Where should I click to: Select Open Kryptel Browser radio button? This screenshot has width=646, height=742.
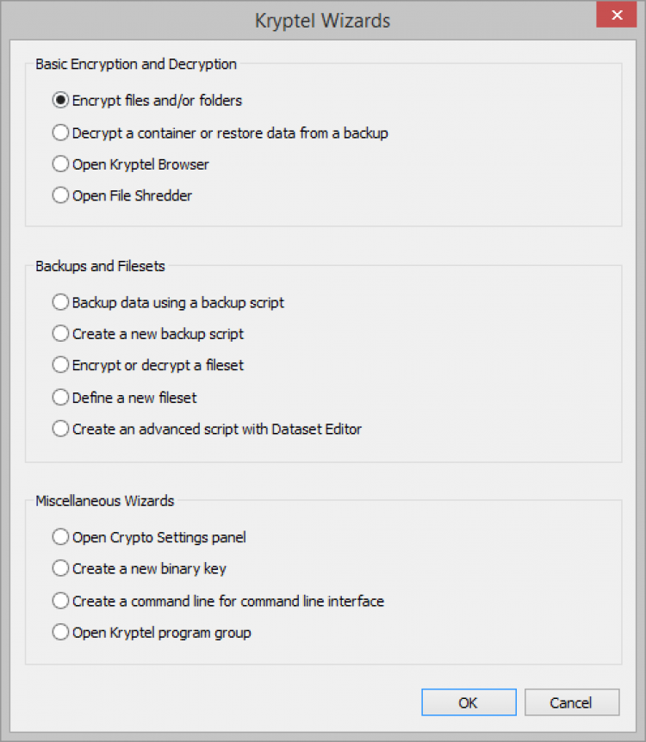60,164
